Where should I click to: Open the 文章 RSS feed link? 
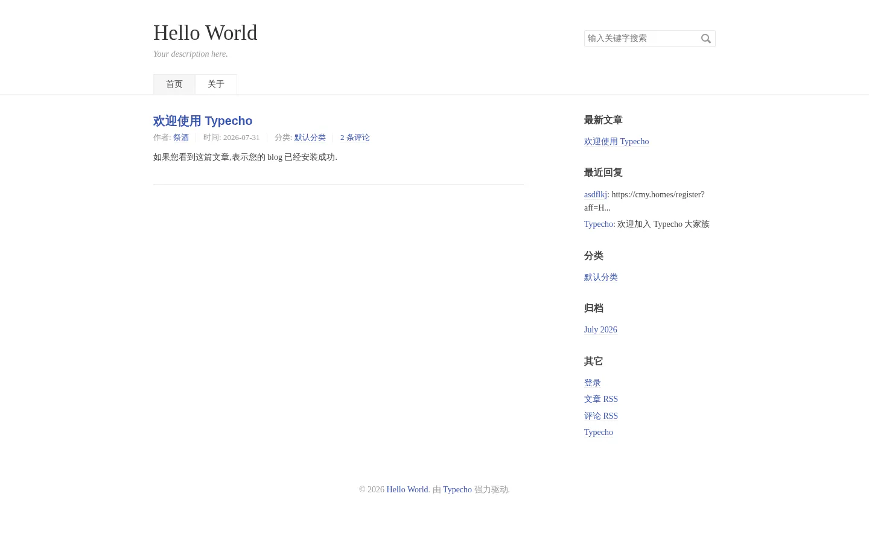601,399
